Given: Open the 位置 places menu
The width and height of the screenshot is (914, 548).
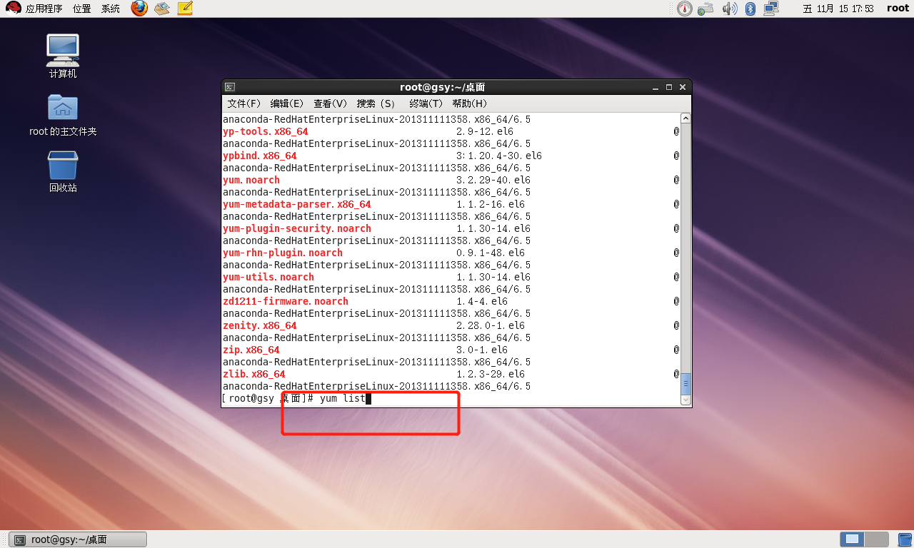Looking at the screenshot, I should (81, 9).
